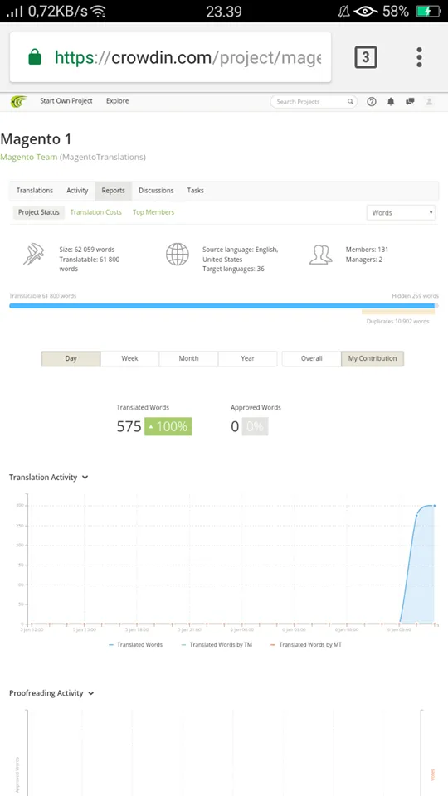Click the Size: 62 059 words text
This screenshot has height=796, width=448.
(87, 250)
